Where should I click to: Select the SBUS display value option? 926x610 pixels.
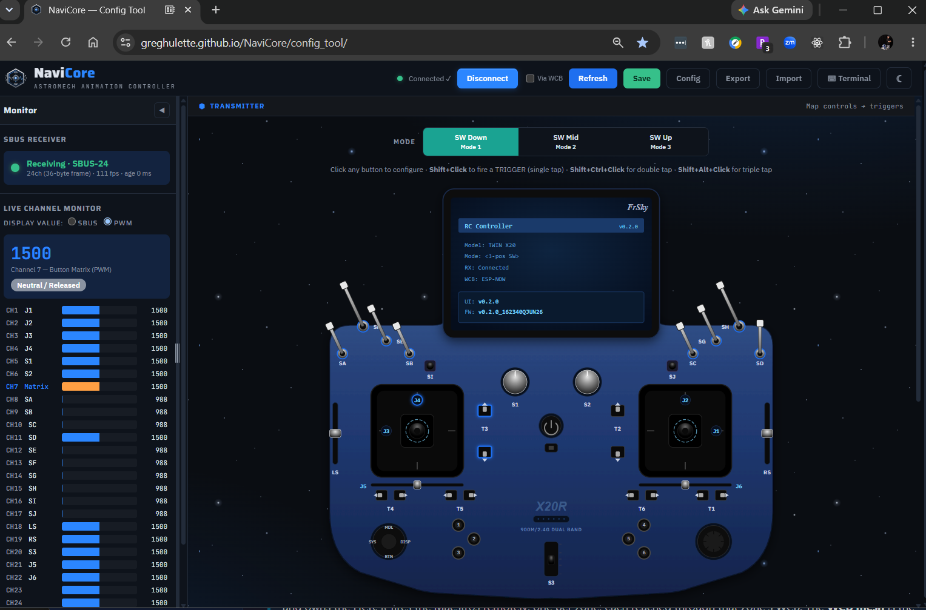point(72,222)
